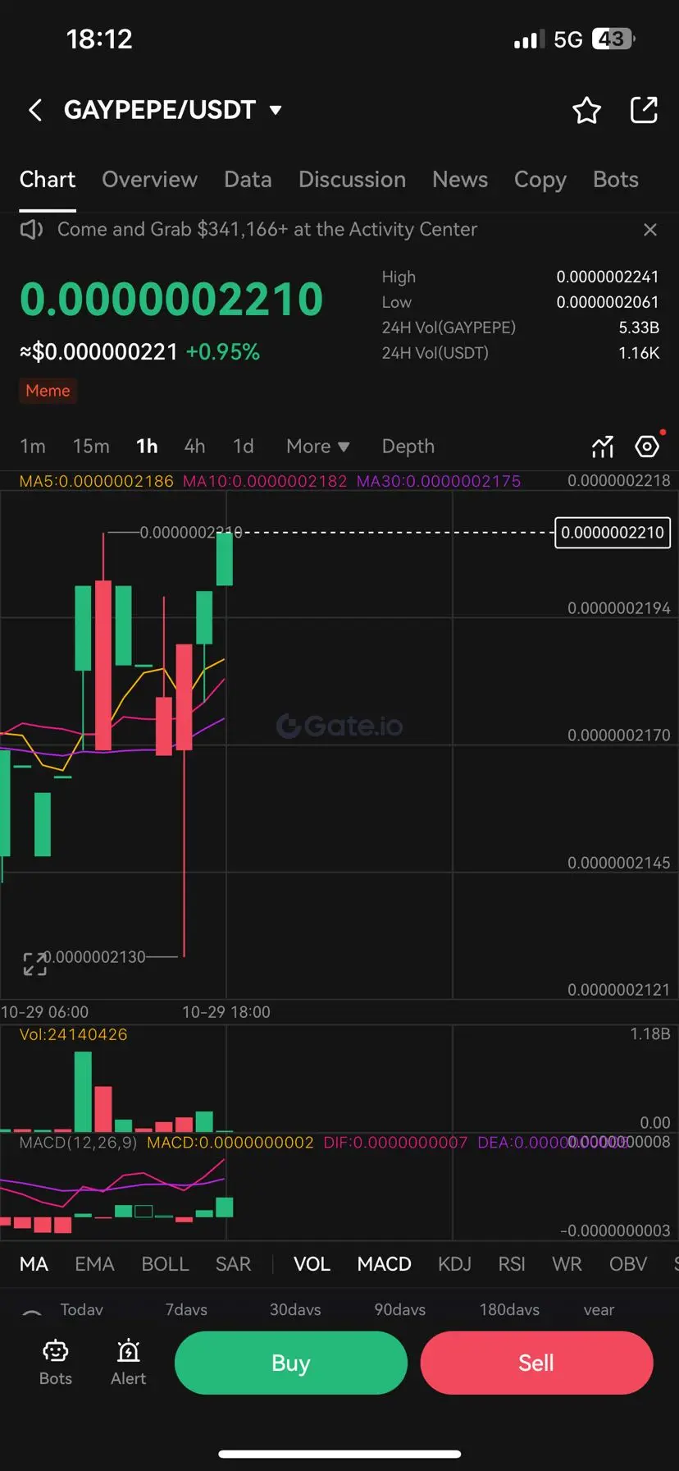The image size is (679, 1471).
Task: Tap the tallest green volume bar
Action: (x=83, y=1092)
